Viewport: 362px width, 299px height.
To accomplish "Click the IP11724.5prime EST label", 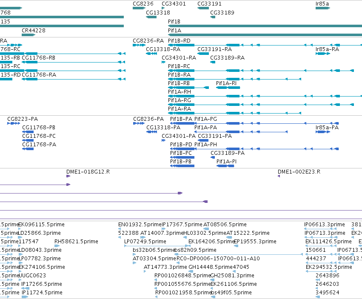I will pyautogui.click(x=42, y=293).
